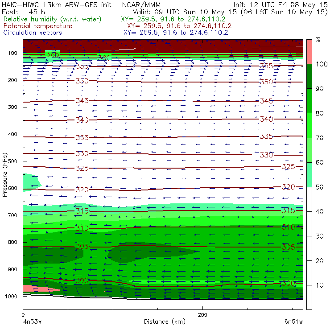The width and height of the screenshot is (330, 330).
Task: Click 'Valid: 09 UTC Sun 10 May 15'
Action: coord(185,12)
